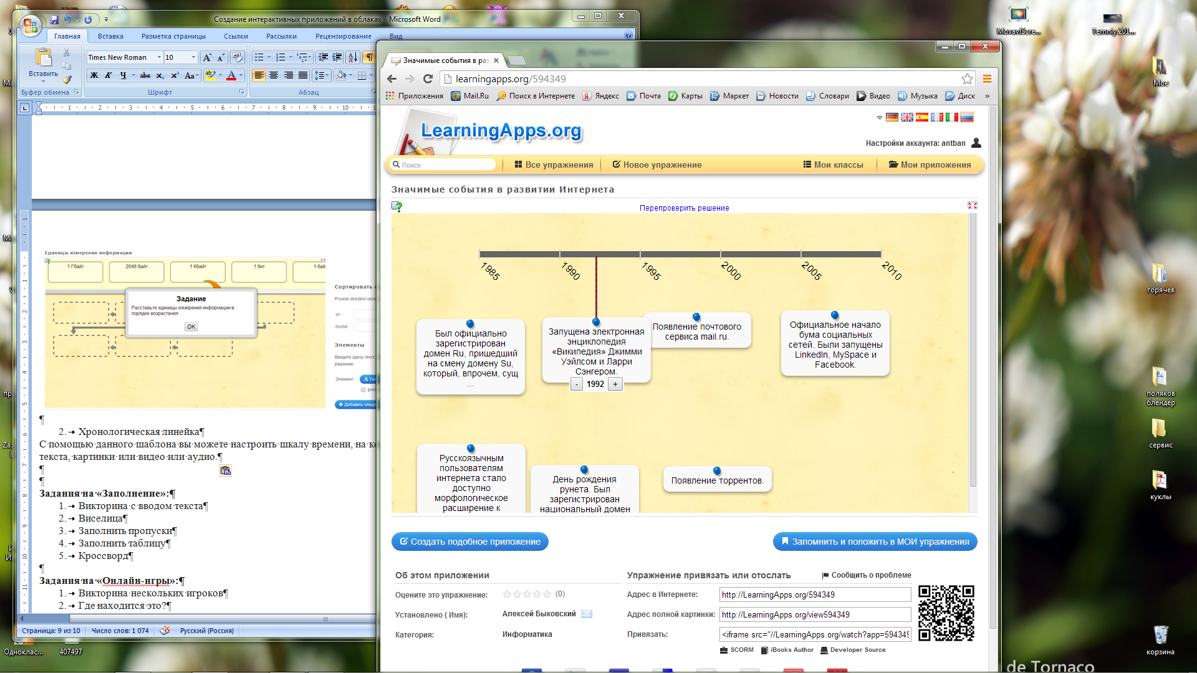
Task: Reload the learningapps page
Action: [428, 79]
